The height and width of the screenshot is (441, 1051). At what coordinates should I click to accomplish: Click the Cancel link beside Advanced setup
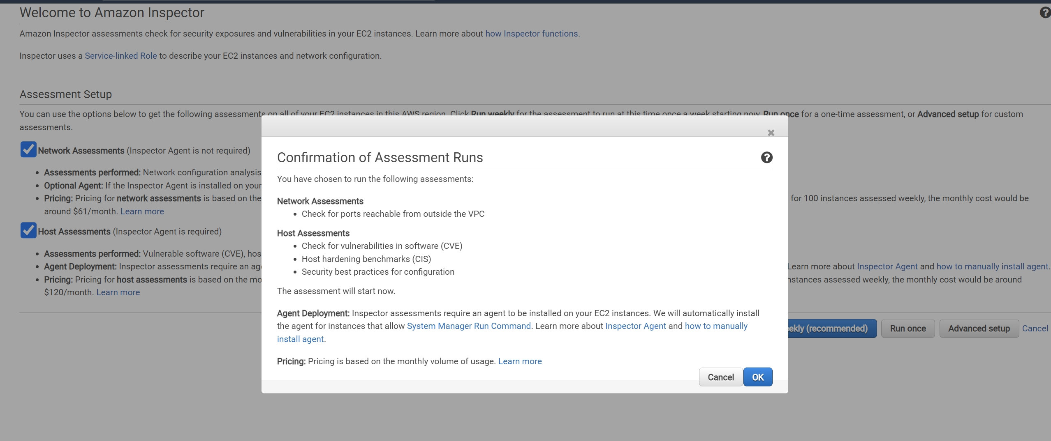pos(1035,328)
